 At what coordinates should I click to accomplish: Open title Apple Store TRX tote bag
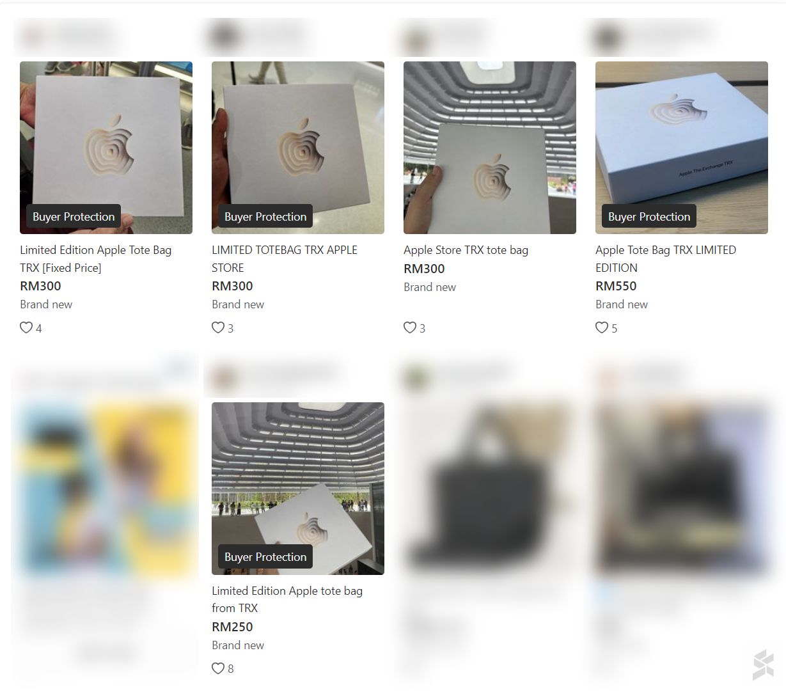click(466, 250)
